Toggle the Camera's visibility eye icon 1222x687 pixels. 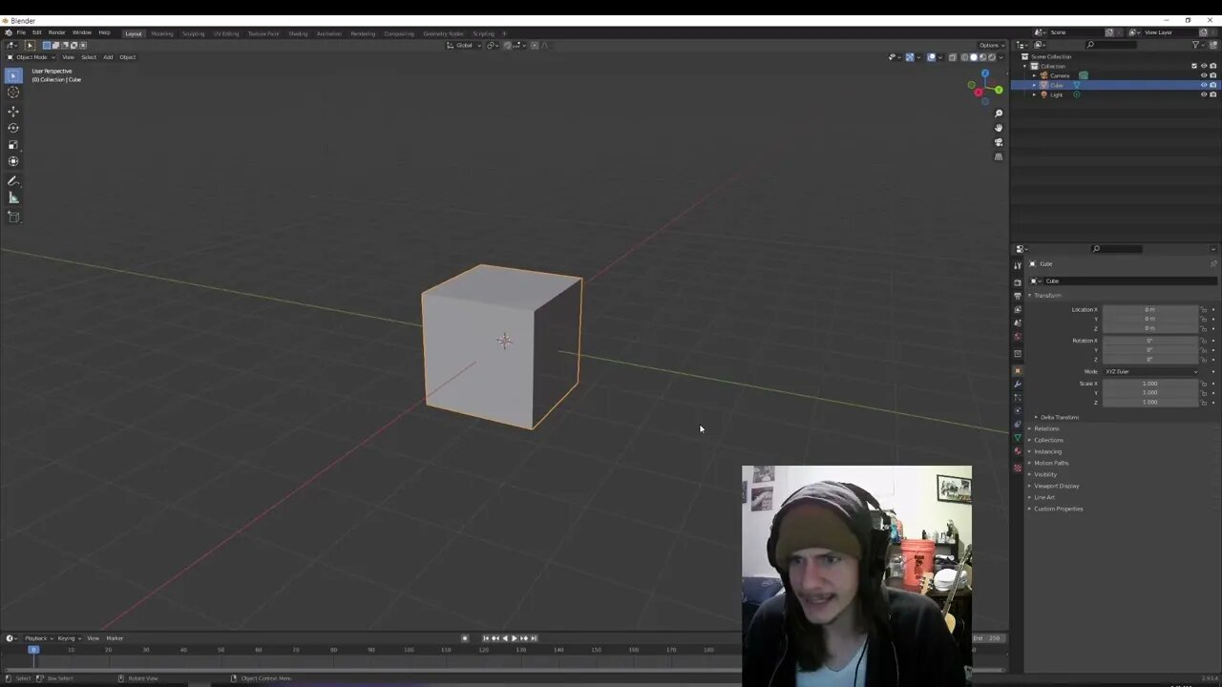[1203, 74]
